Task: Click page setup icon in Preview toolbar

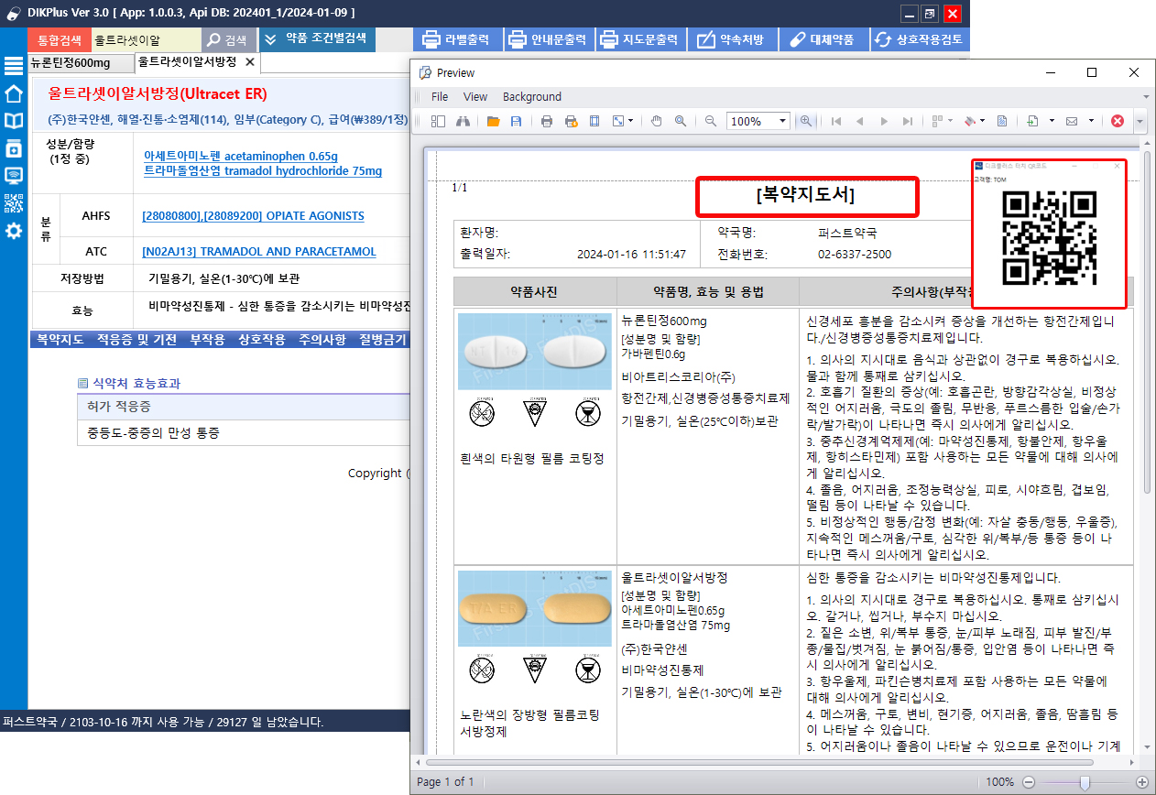Action: pyautogui.click(x=594, y=121)
